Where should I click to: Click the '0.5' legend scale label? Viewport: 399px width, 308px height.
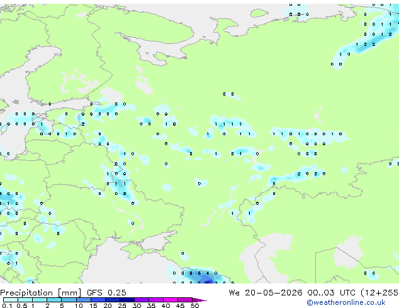[22, 305]
